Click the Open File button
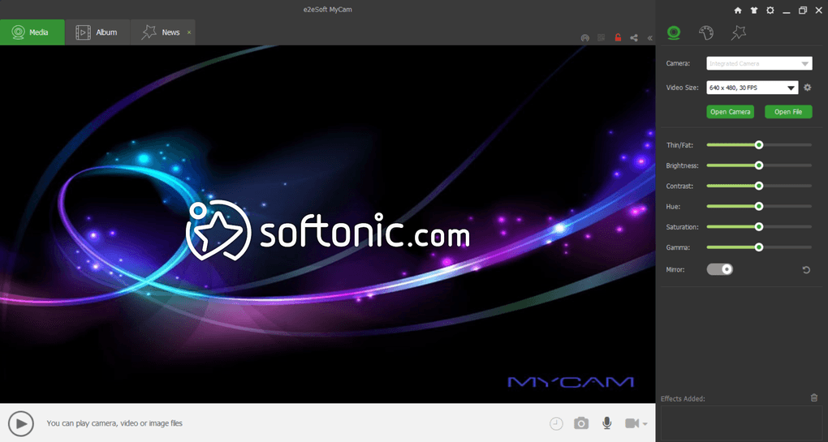This screenshot has width=828, height=442. [x=788, y=112]
